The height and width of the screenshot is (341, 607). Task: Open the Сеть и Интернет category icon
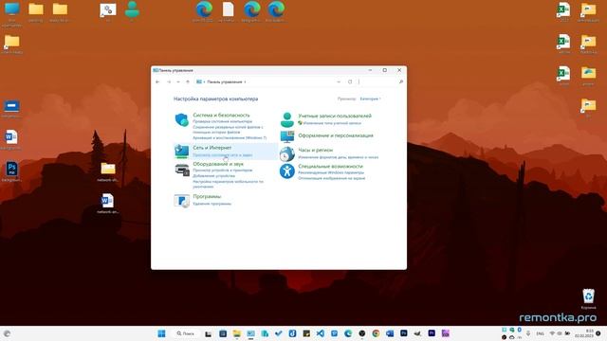[181, 151]
